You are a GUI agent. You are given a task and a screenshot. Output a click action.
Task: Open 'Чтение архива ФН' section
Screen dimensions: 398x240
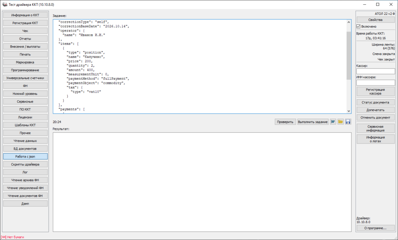[x=25, y=180]
